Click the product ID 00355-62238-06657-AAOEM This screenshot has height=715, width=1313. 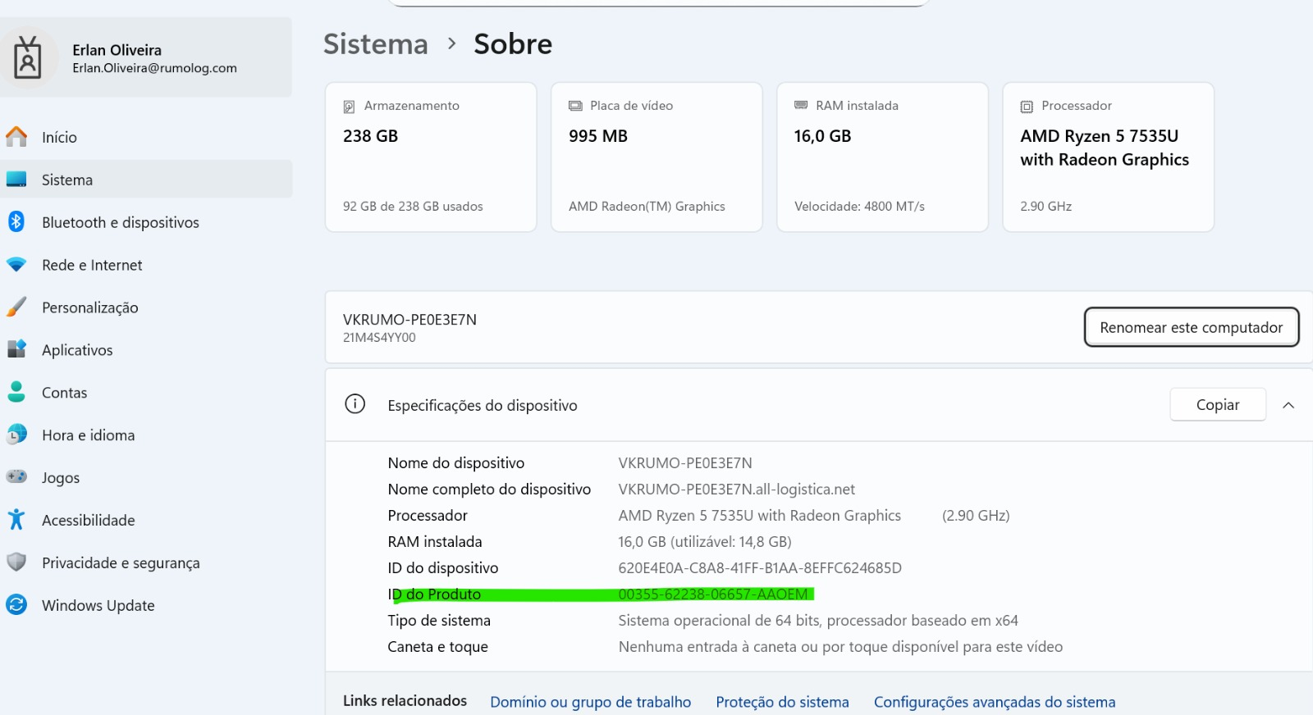coord(713,594)
